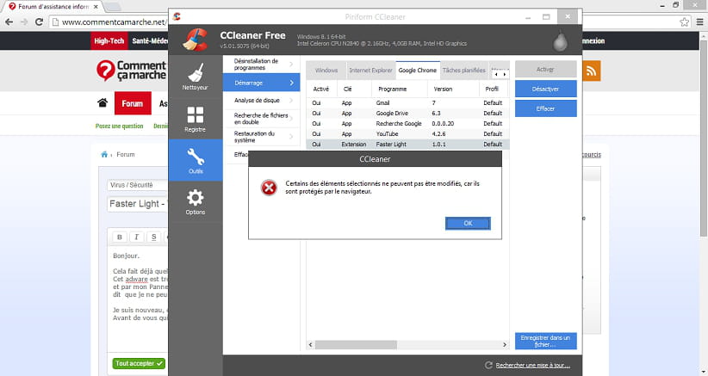Screen dimensions: 708x376
Task: Go to home icon in site navigation
Action: click(102, 102)
